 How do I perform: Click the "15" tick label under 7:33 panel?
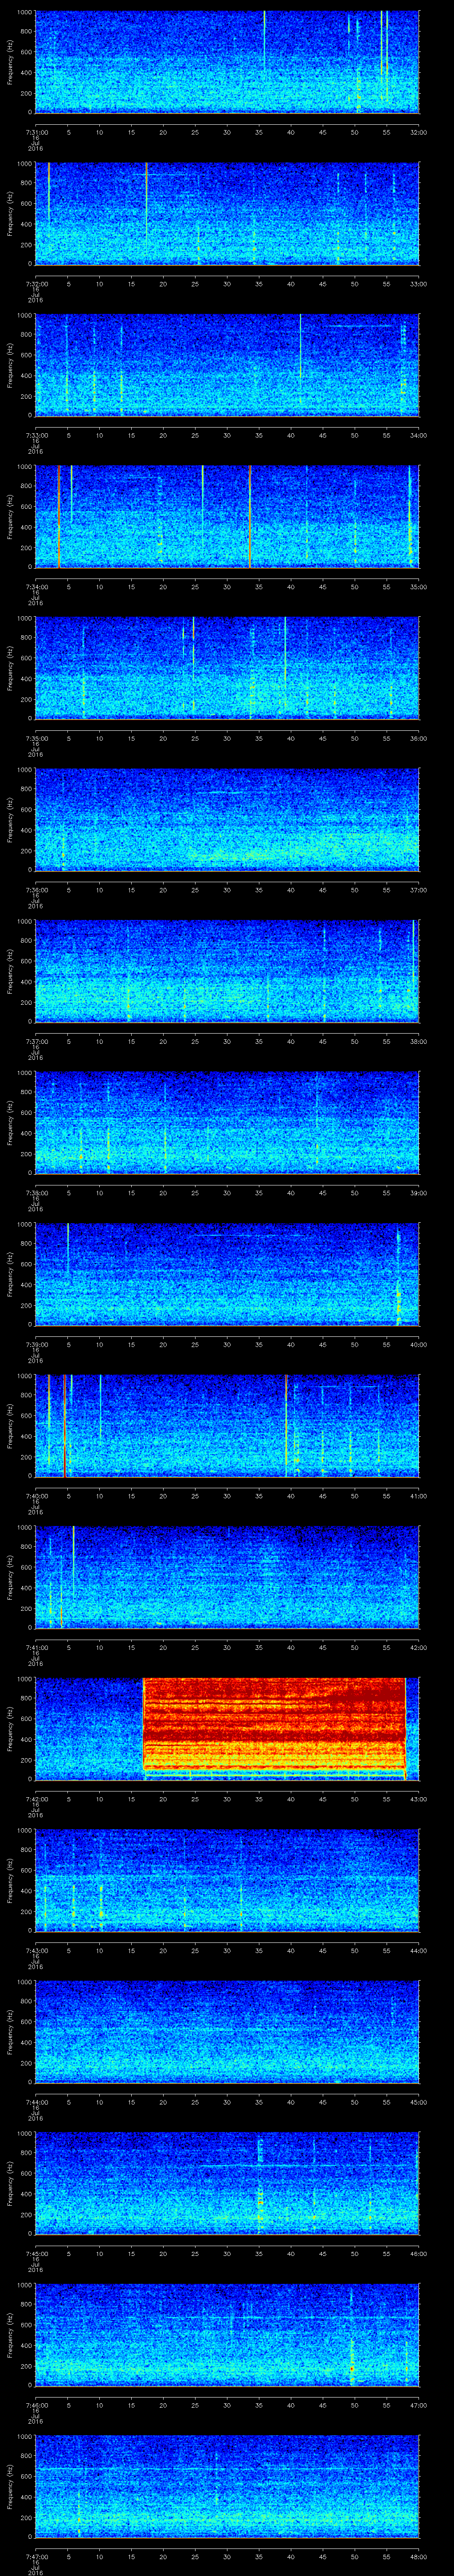click(x=132, y=435)
